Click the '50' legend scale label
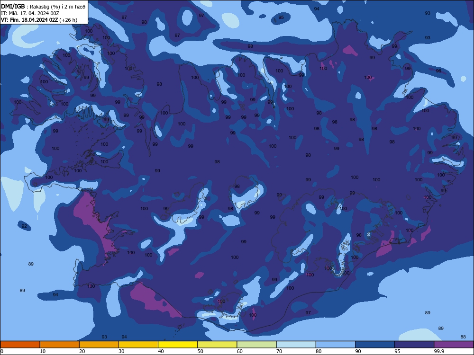 click(x=201, y=351)
